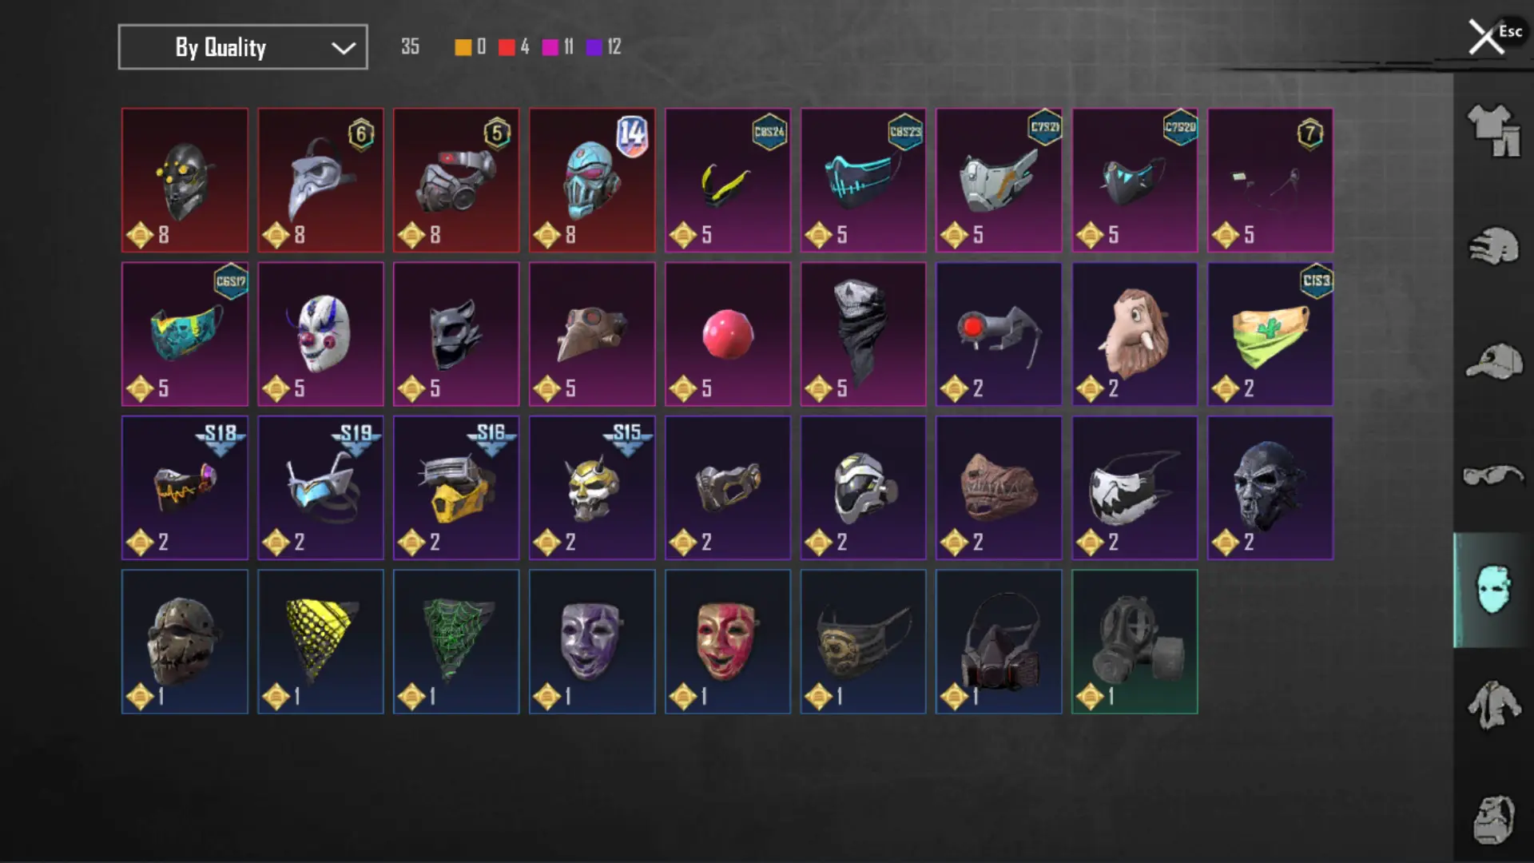Select the level 14 blue helmet
Image resolution: width=1534 pixels, height=863 pixels.
pyautogui.click(x=592, y=181)
